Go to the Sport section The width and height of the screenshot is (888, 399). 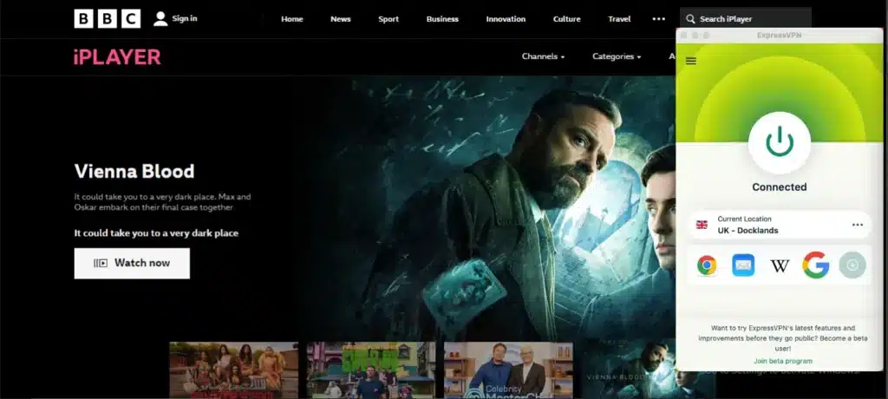point(388,19)
